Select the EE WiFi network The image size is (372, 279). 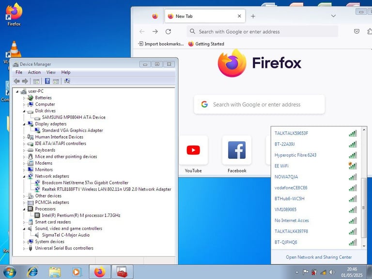[316, 166]
